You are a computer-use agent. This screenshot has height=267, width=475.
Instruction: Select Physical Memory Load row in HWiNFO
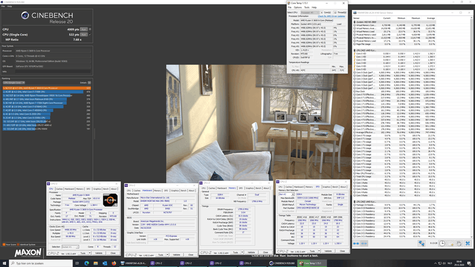(394, 41)
